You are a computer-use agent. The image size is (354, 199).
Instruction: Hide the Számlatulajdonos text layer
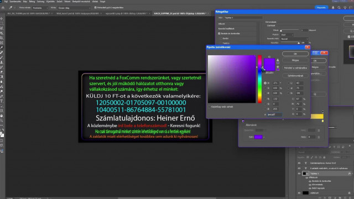click(299, 163)
